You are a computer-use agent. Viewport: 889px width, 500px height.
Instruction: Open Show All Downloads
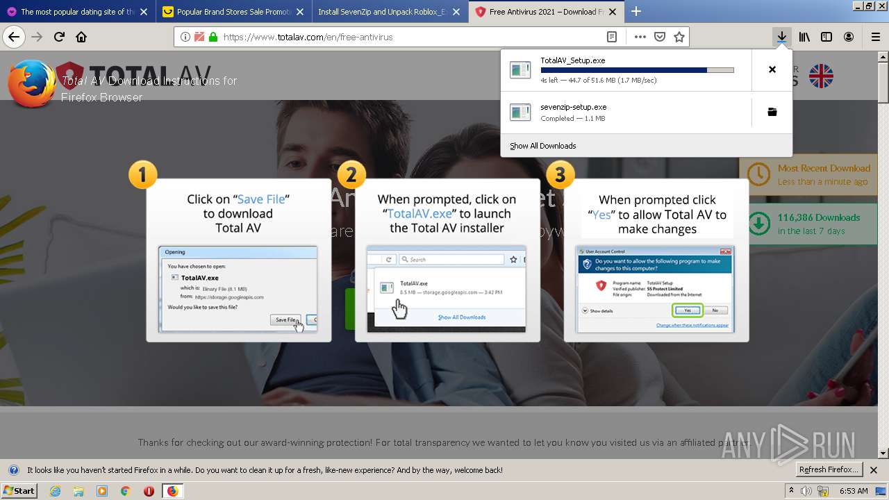coord(542,146)
